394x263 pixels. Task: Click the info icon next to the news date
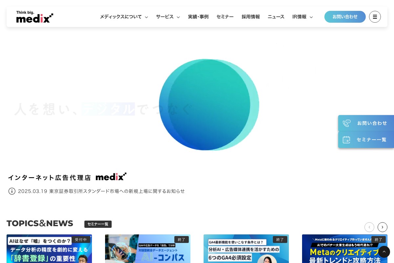(x=12, y=191)
